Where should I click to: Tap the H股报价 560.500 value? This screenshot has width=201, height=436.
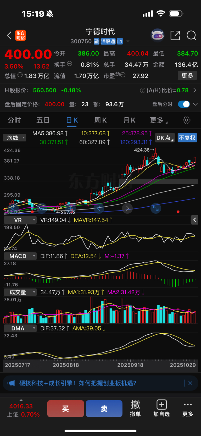[44, 90]
